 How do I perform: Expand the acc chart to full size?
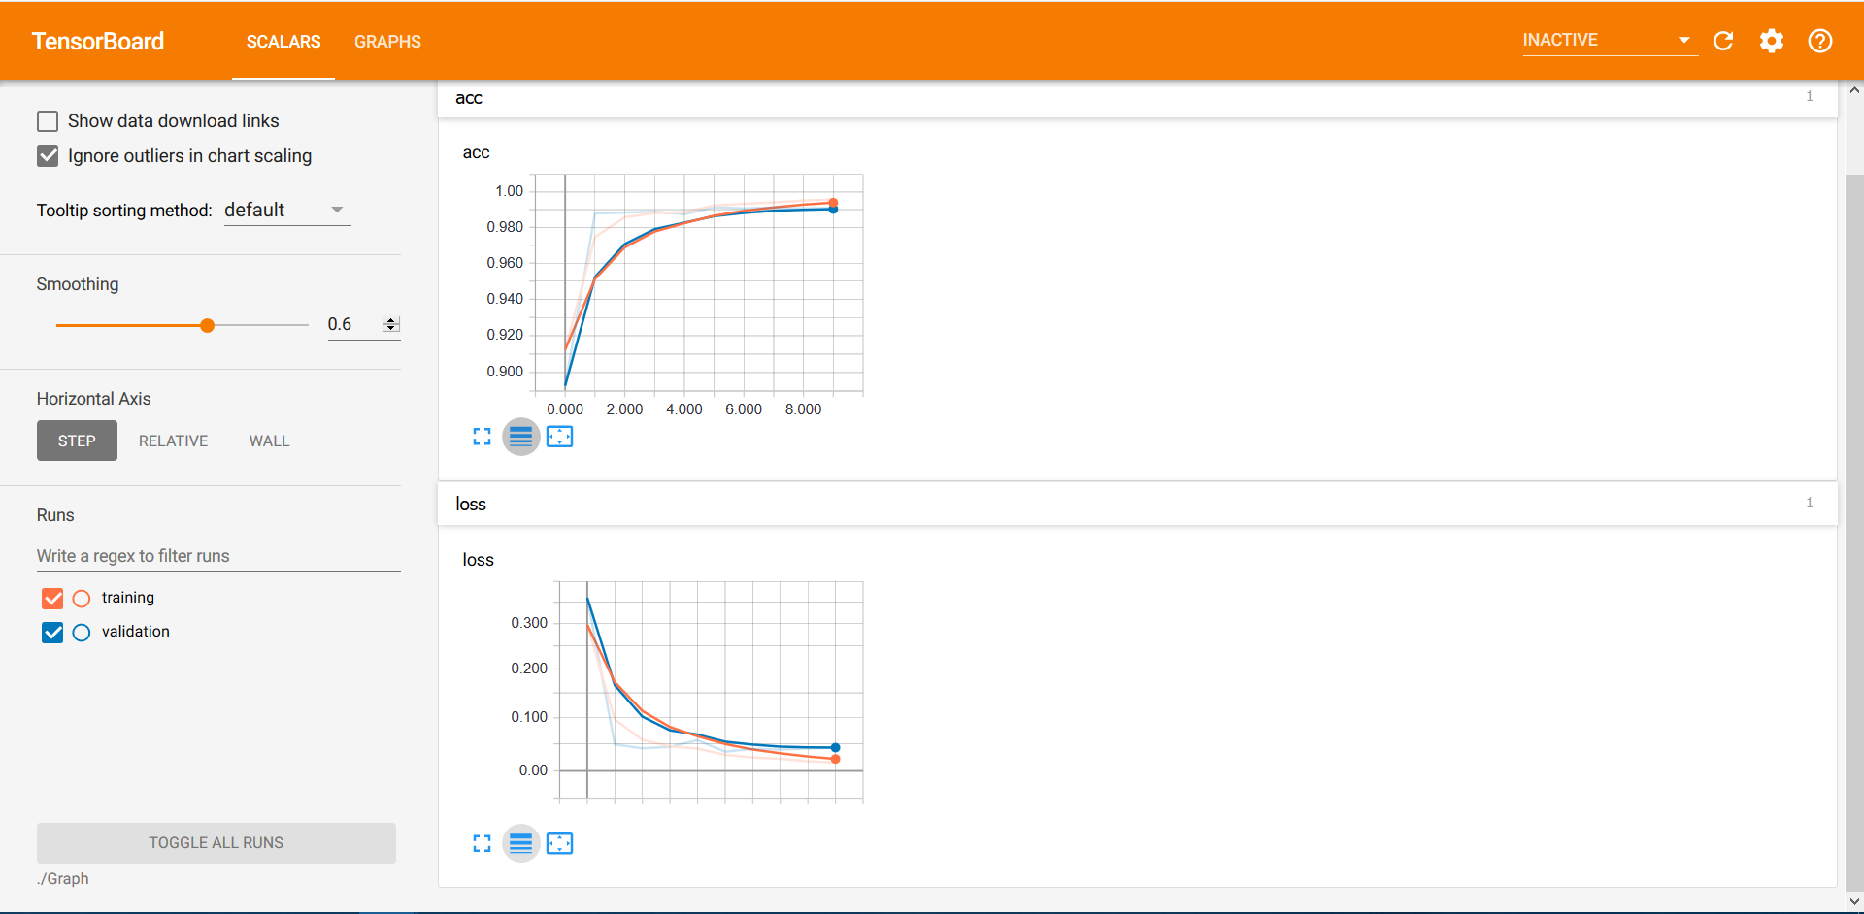(x=482, y=437)
